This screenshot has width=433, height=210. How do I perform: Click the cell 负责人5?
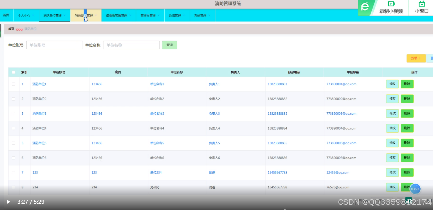(x=214, y=143)
